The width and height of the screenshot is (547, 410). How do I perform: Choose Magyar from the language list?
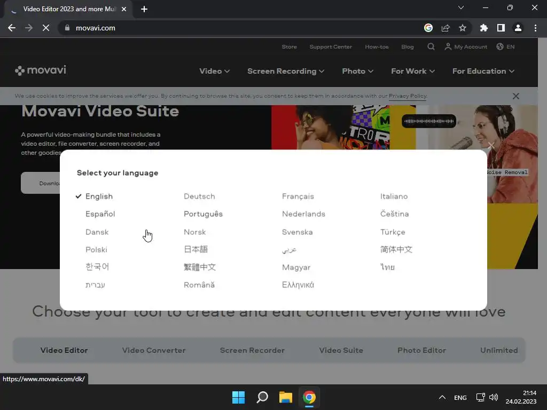[296, 267]
